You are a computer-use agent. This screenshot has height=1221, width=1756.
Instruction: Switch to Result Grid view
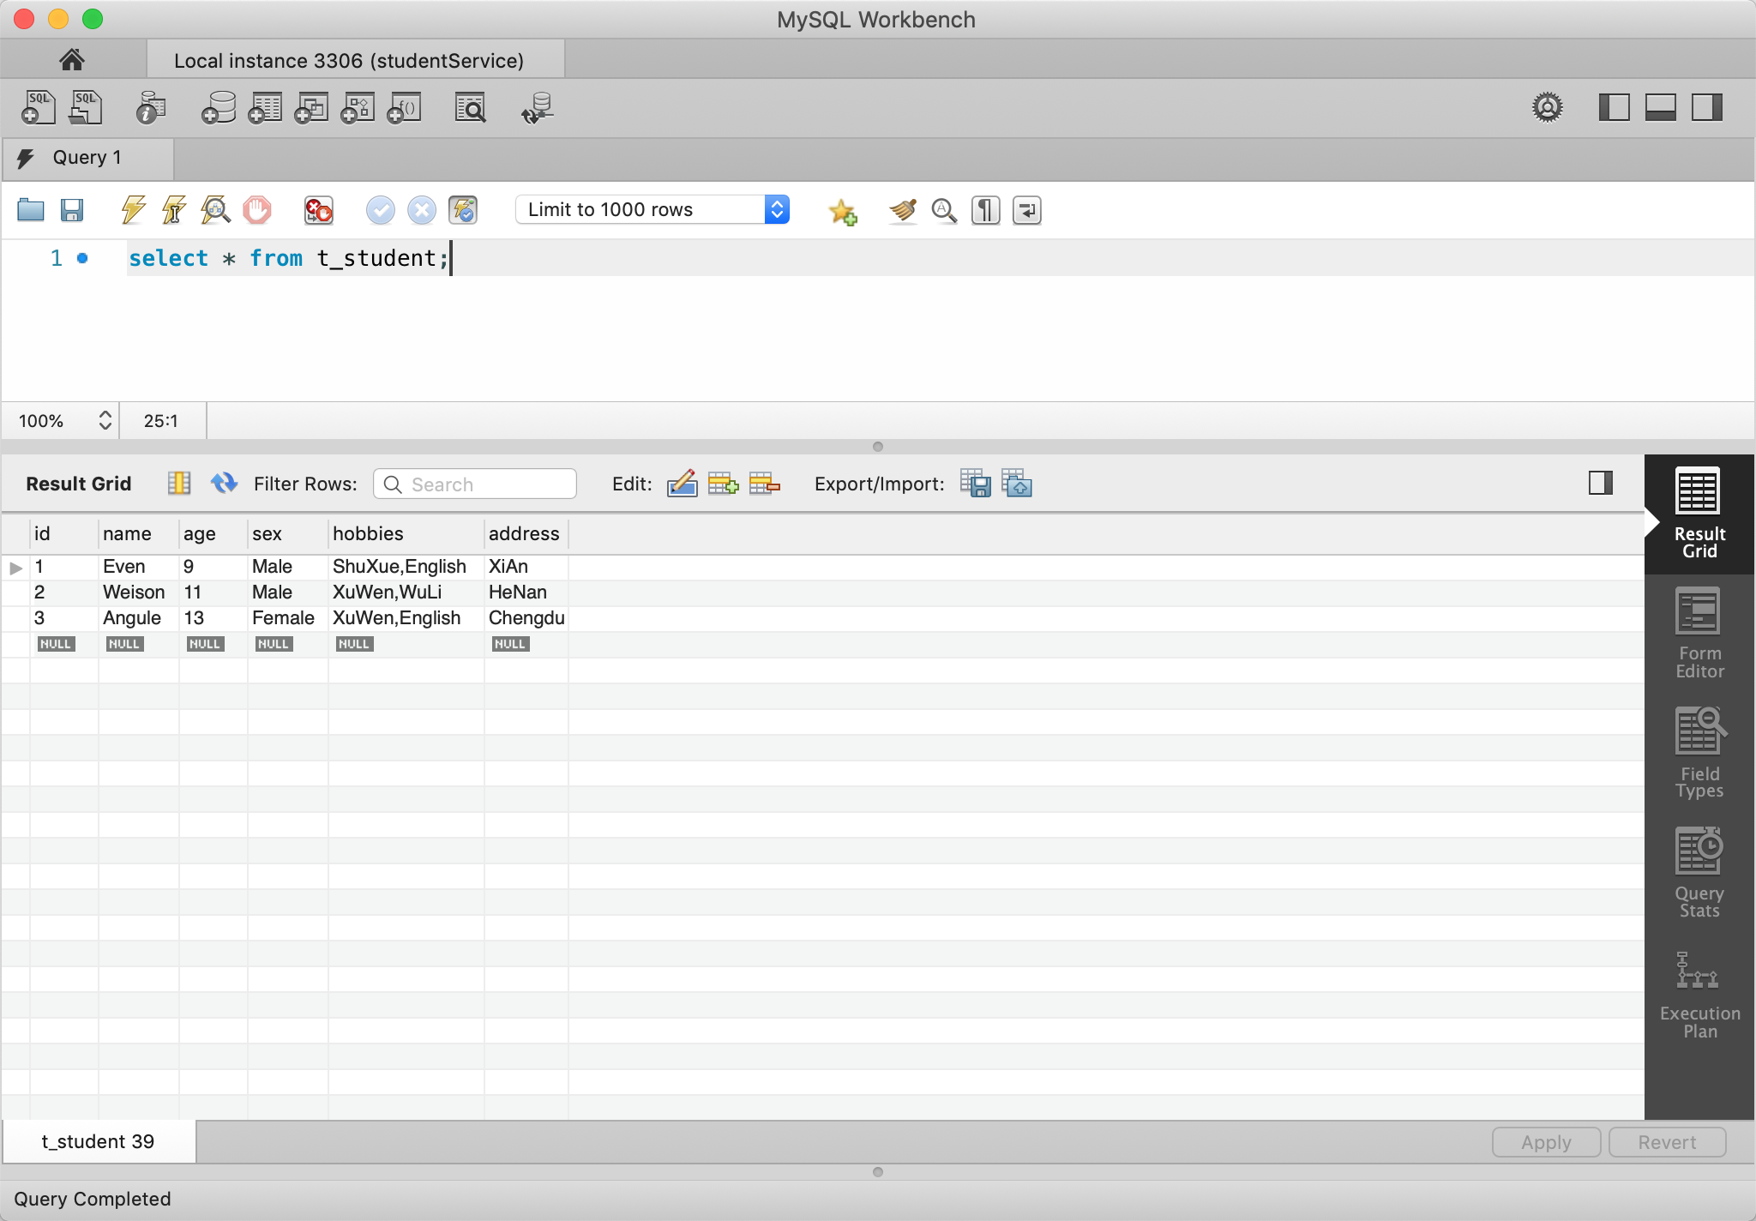pyautogui.click(x=1699, y=514)
